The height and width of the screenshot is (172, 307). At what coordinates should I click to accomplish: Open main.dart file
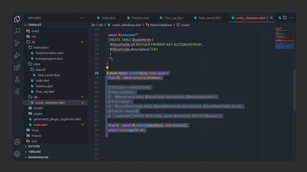click(40, 125)
